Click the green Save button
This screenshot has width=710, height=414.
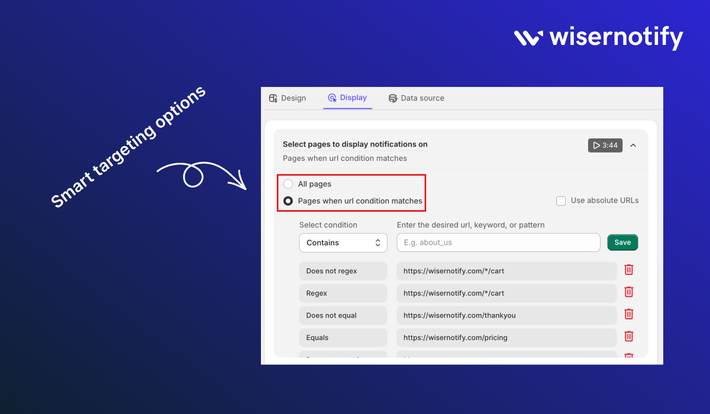pyautogui.click(x=622, y=242)
